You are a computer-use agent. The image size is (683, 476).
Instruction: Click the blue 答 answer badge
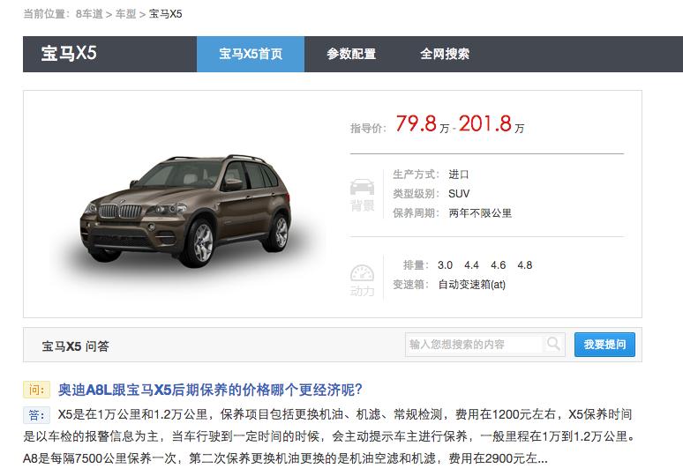click(36, 414)
